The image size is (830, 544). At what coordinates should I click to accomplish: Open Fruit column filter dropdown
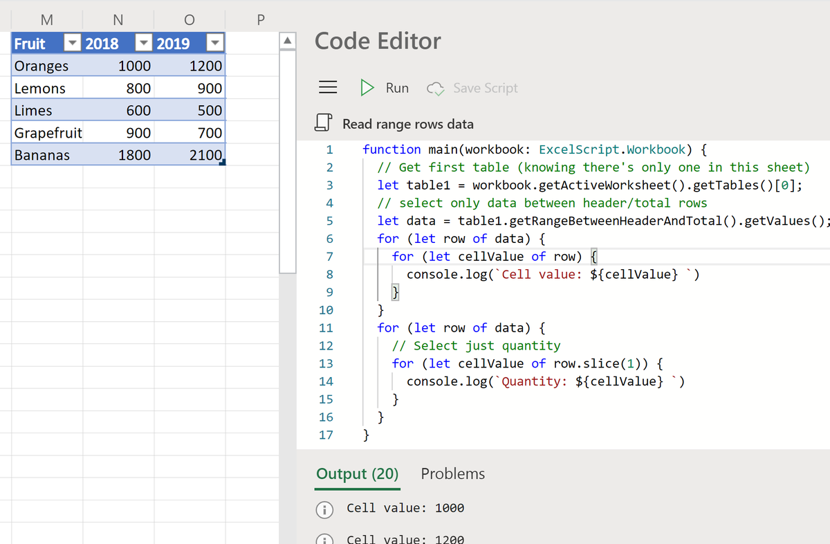(x=72, y=44)
